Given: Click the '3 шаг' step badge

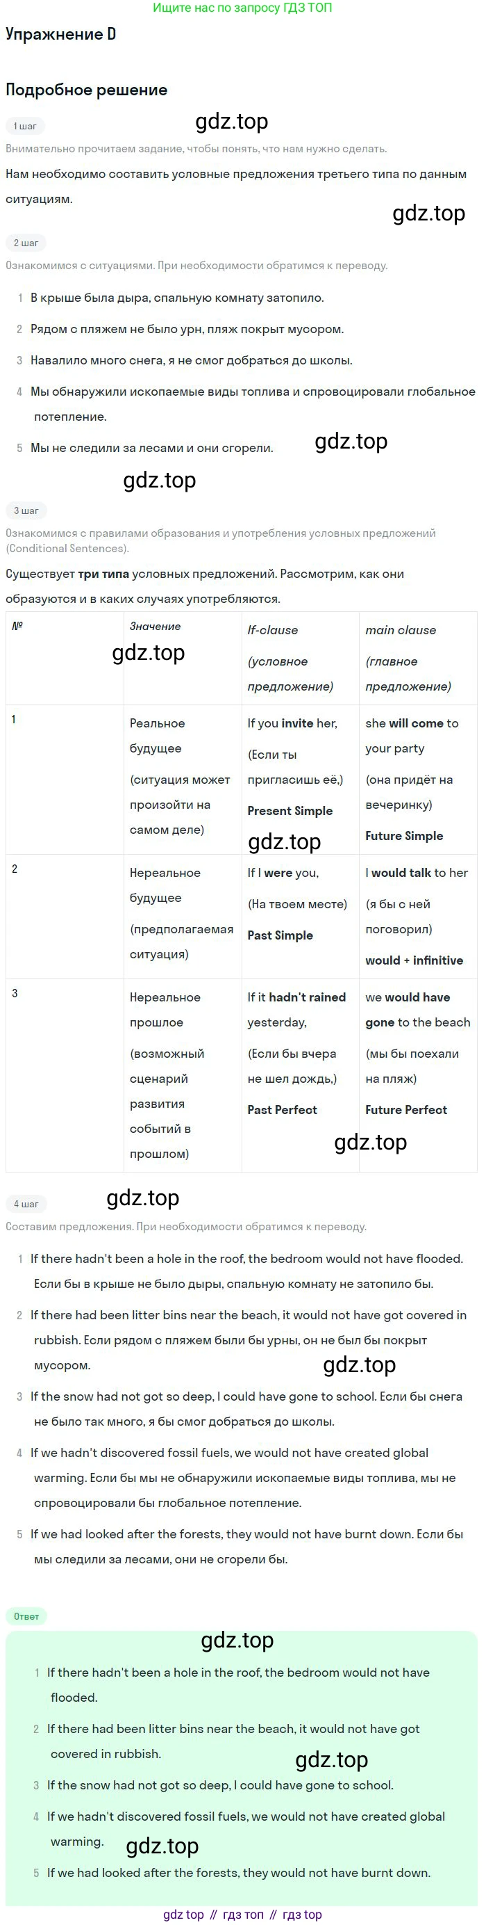Looking at the screenshot, I should [x=26, y=510].
